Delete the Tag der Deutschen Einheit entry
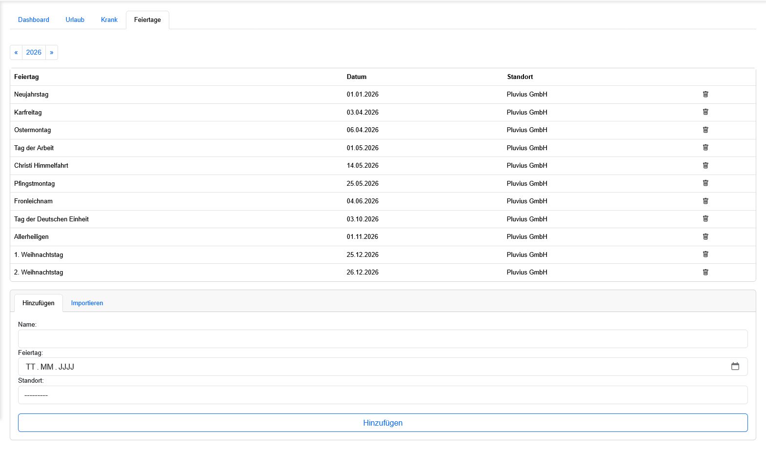The height and width of the screenshot is (450, 766). click(x=706, y=218)
